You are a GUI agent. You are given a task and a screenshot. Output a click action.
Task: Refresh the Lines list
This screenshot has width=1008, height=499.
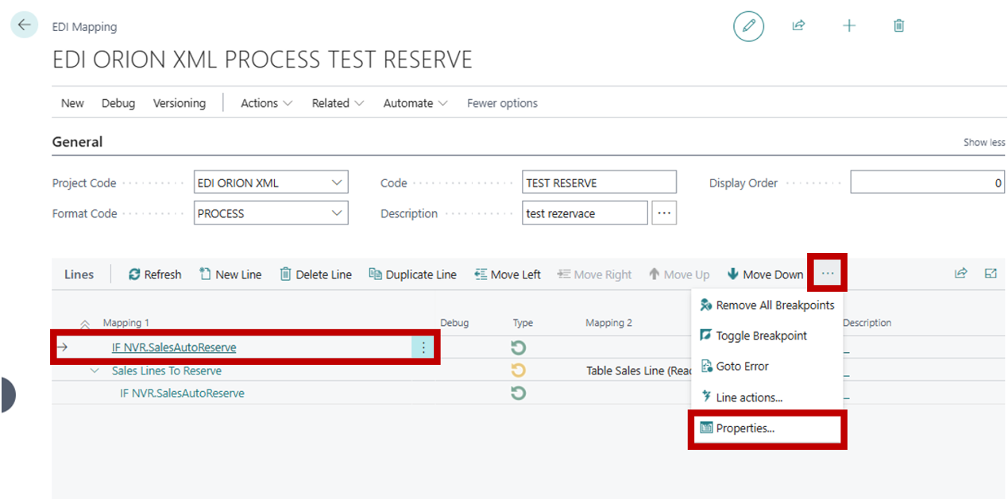(x=154, y=274)
